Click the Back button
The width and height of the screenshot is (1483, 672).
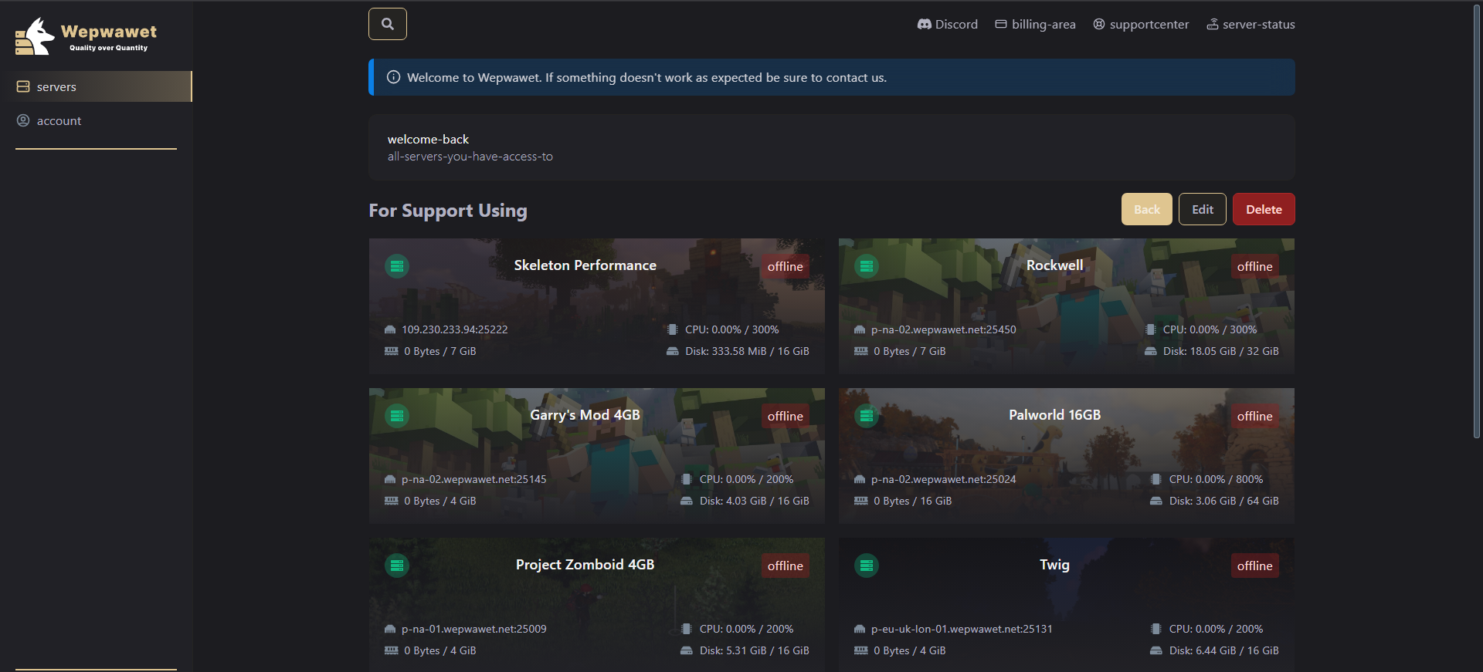click(1147, 209)
